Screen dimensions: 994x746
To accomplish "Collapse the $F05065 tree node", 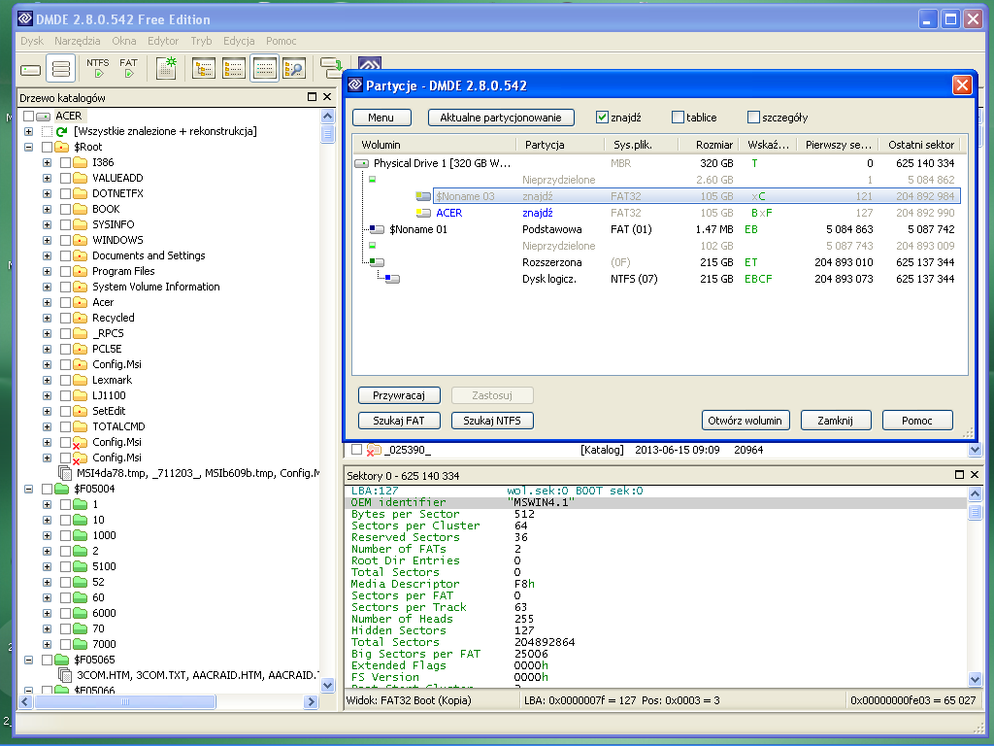I will (x=28, y=660).
